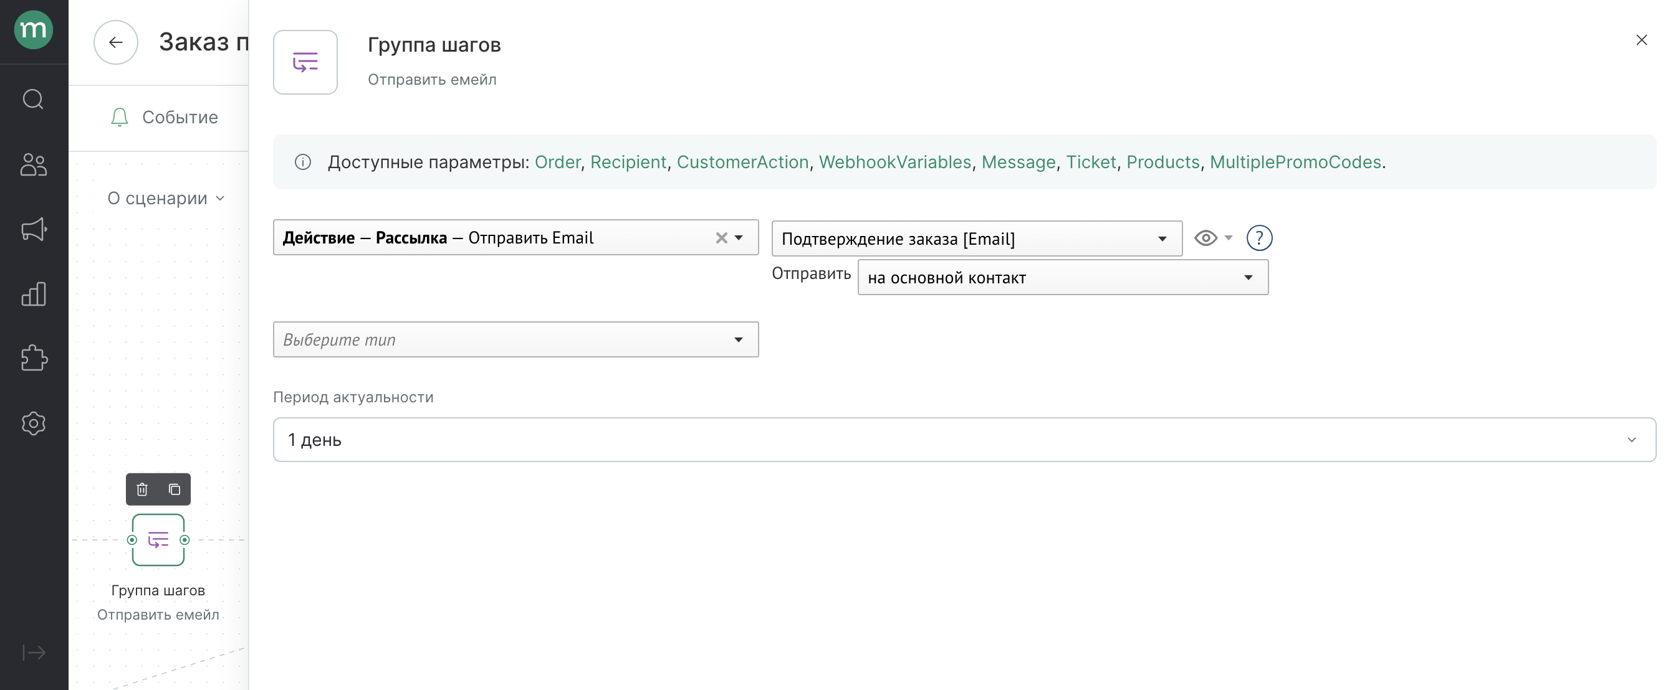Select the Группа шагов node on canvas

point(158,540)
